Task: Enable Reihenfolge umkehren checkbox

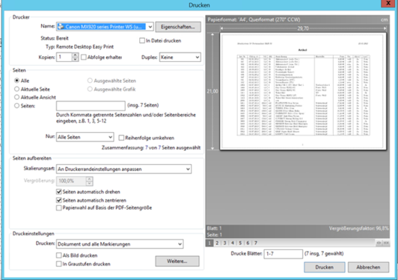Action: (x=121, y=138)
